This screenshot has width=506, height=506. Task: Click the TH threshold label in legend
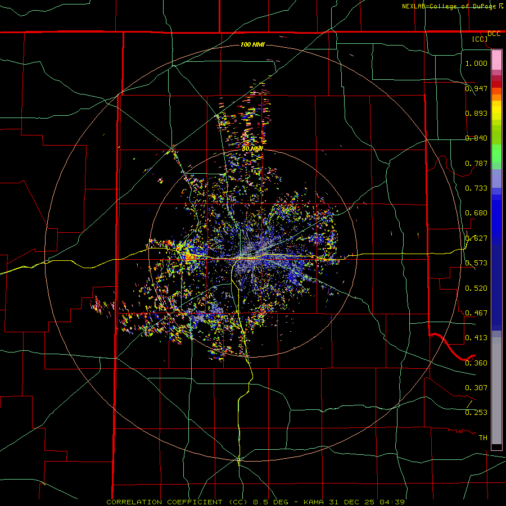point(483,438)
